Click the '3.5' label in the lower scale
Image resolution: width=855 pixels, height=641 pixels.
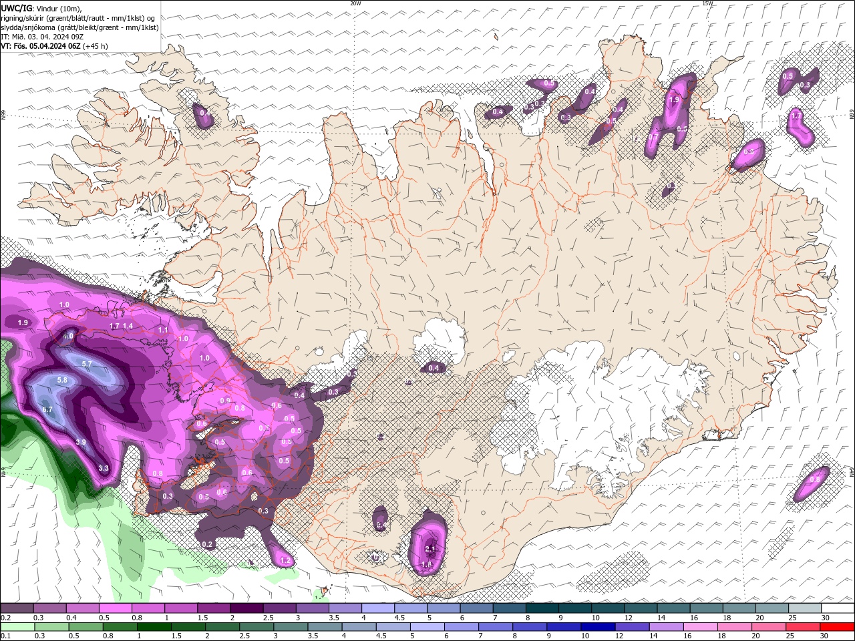point(313,637)
